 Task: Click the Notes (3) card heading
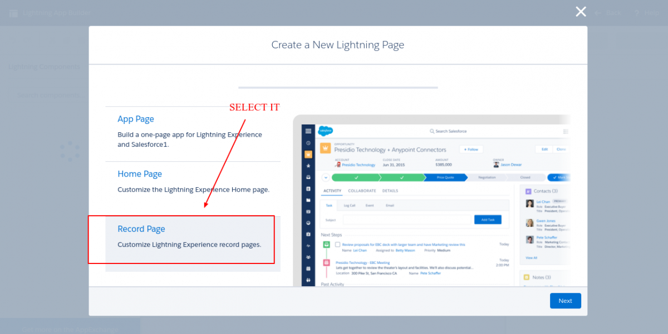click(x=542, y=277)
